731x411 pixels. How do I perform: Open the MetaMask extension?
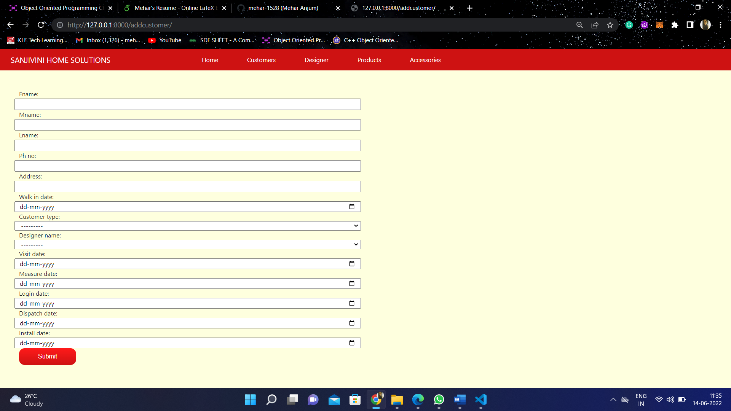[660, 25]
